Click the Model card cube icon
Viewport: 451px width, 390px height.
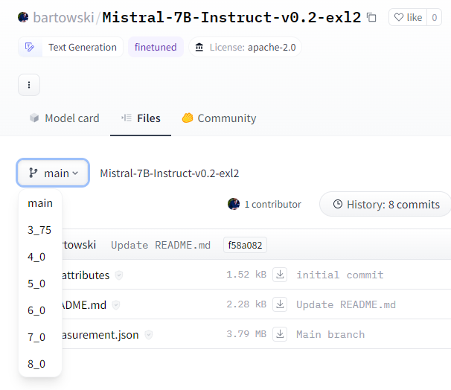coord(34,118)
